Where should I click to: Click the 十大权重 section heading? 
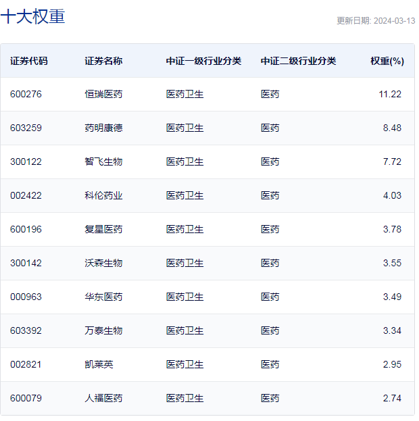pyautogui.click(x=32, y=17)
